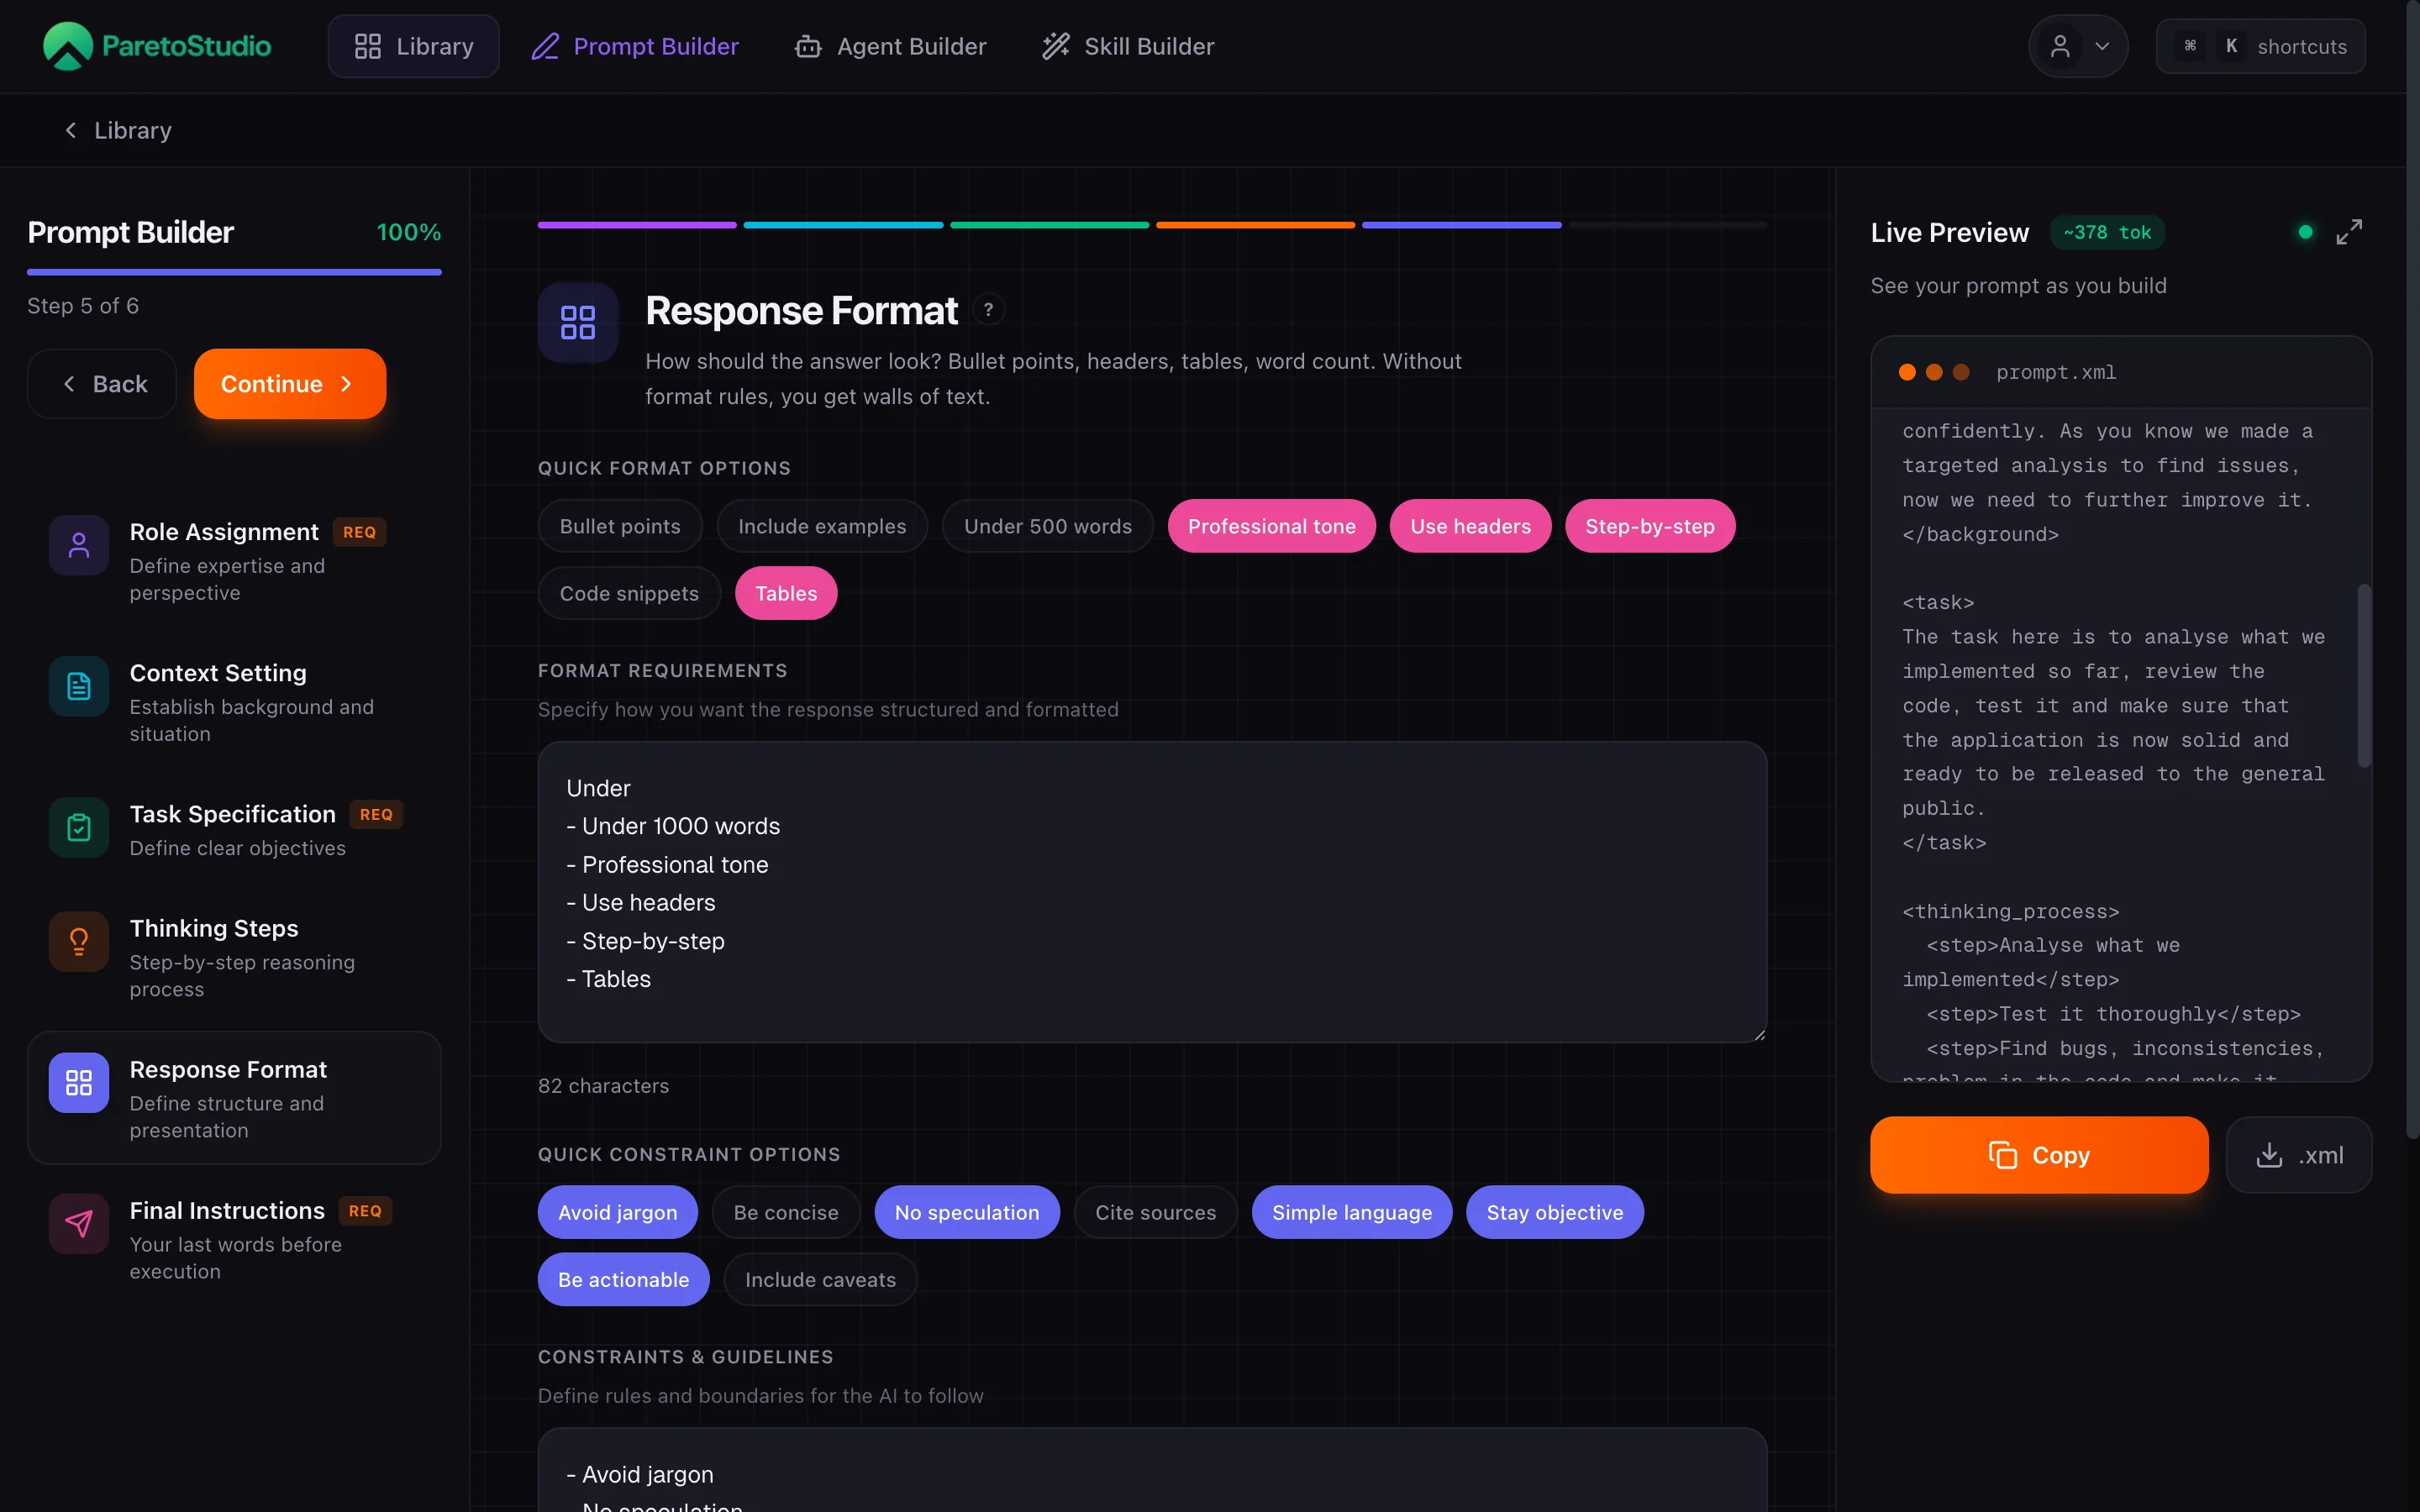
Task: Select the Thinking Steps lightbulb icon
Action: [79, 941]
